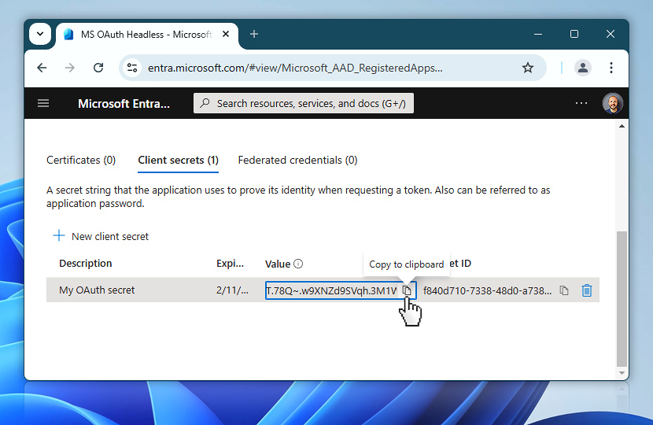This screenshot has height=425, width=653.
Task: Click New client secret
Action: tap(101, 236)
